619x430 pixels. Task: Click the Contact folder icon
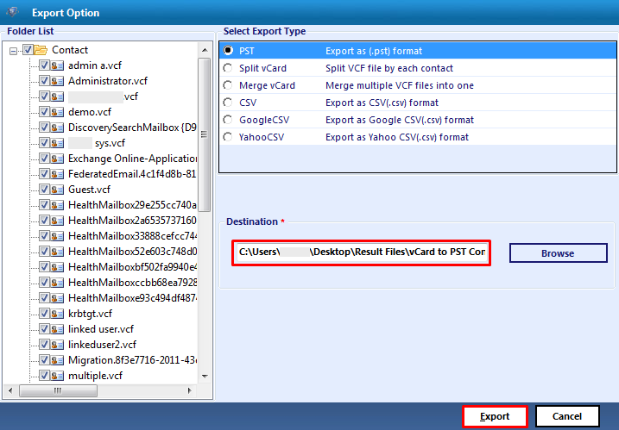point(41,50)
